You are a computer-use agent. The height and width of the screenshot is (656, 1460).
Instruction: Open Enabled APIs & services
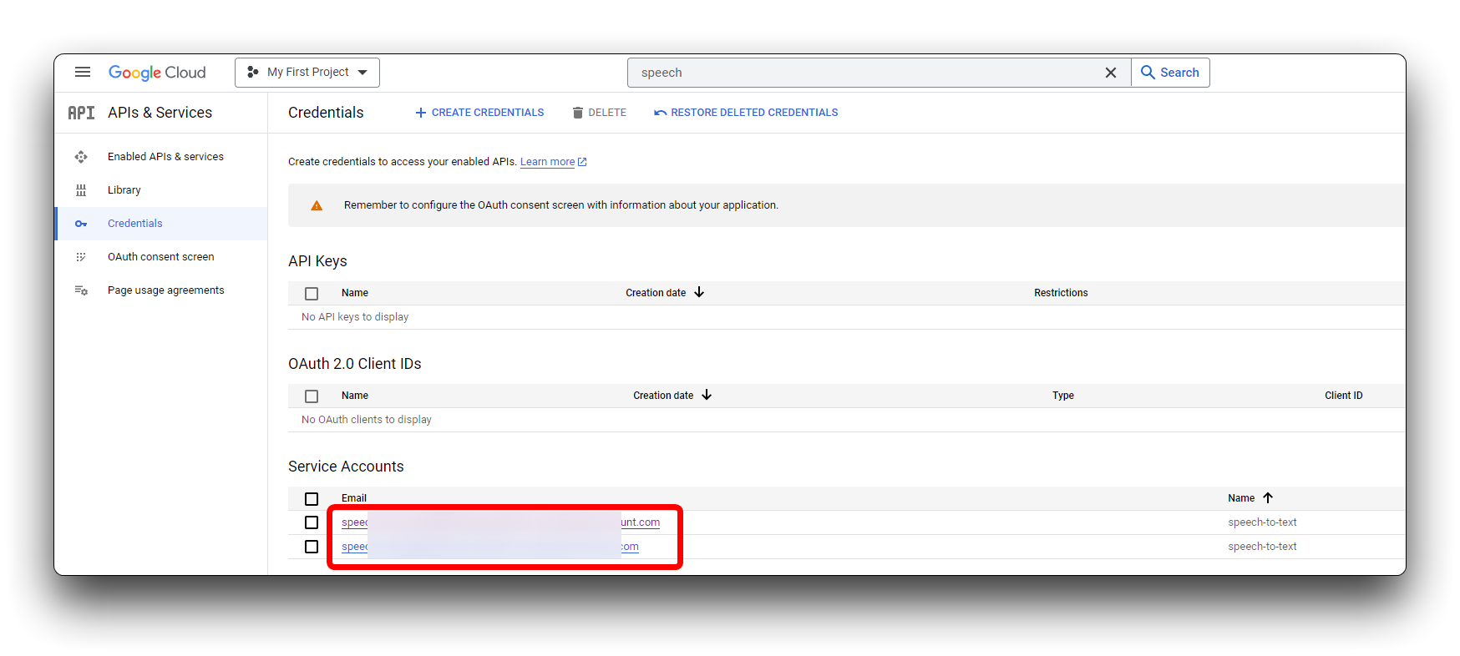165,157
